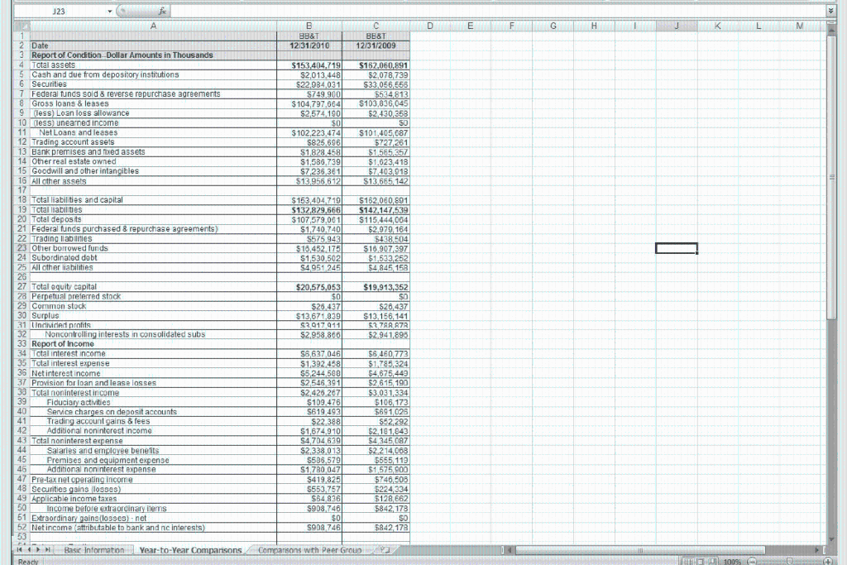Switch to Normal view icon

pos(688,561)
